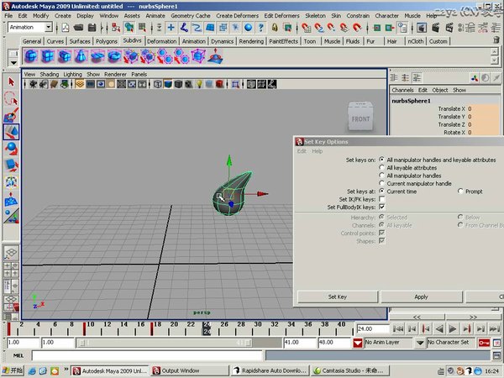The image size is (504, 378).
Task: Select 'All manipulator handles and keyable attributes'
Action: [381, 160]
